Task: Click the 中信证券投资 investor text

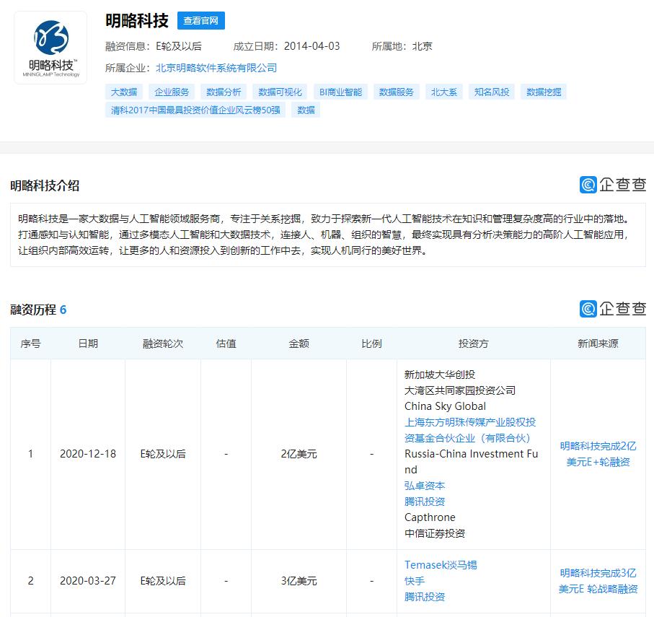Action: [x=435, y=533]
